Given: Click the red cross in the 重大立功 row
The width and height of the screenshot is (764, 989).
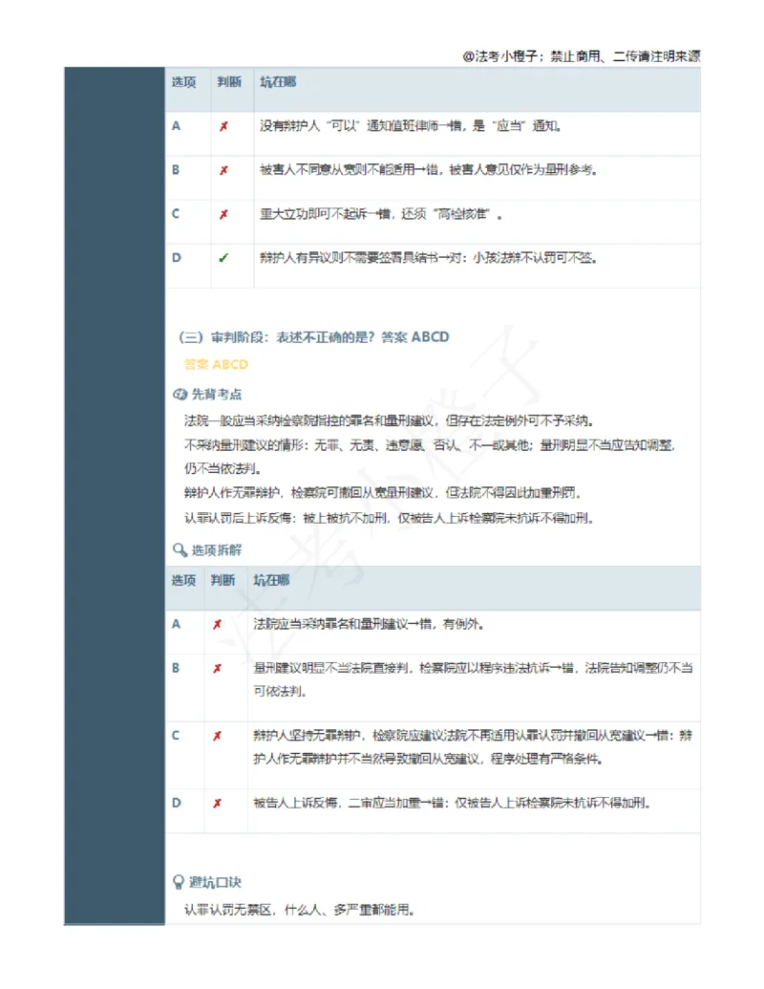Looking at the screenshot, I should click(223, 214).
